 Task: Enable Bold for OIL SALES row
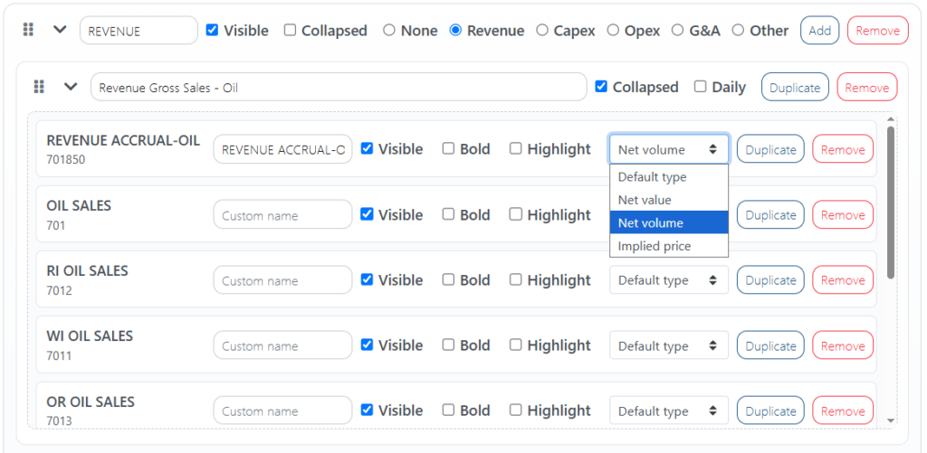(x=449, y=214)
